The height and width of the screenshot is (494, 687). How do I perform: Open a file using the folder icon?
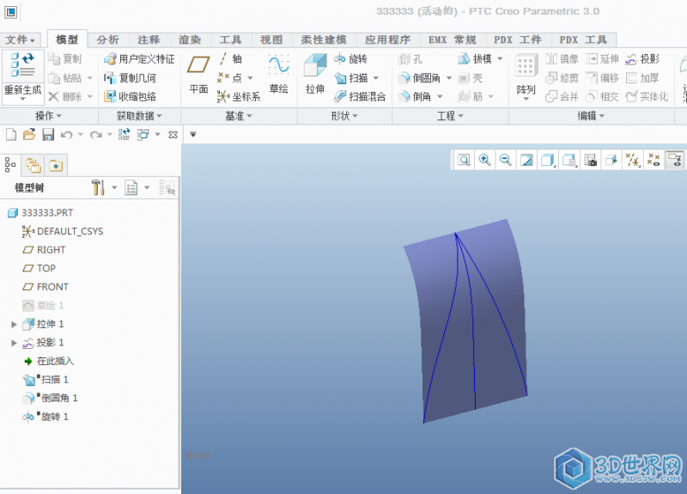[x=29, y=135]
